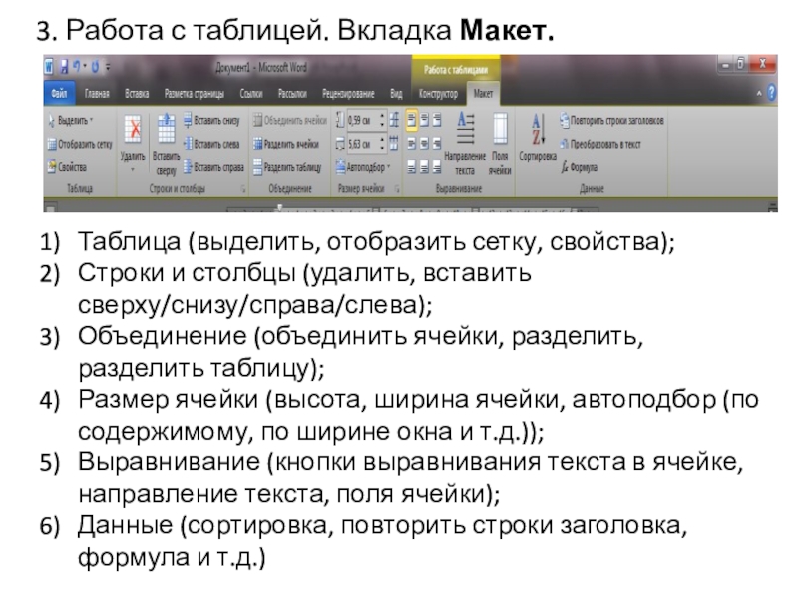Select Align Bottom Center alignment
This screenshot has width=798, height=598.
coord(425,166)
